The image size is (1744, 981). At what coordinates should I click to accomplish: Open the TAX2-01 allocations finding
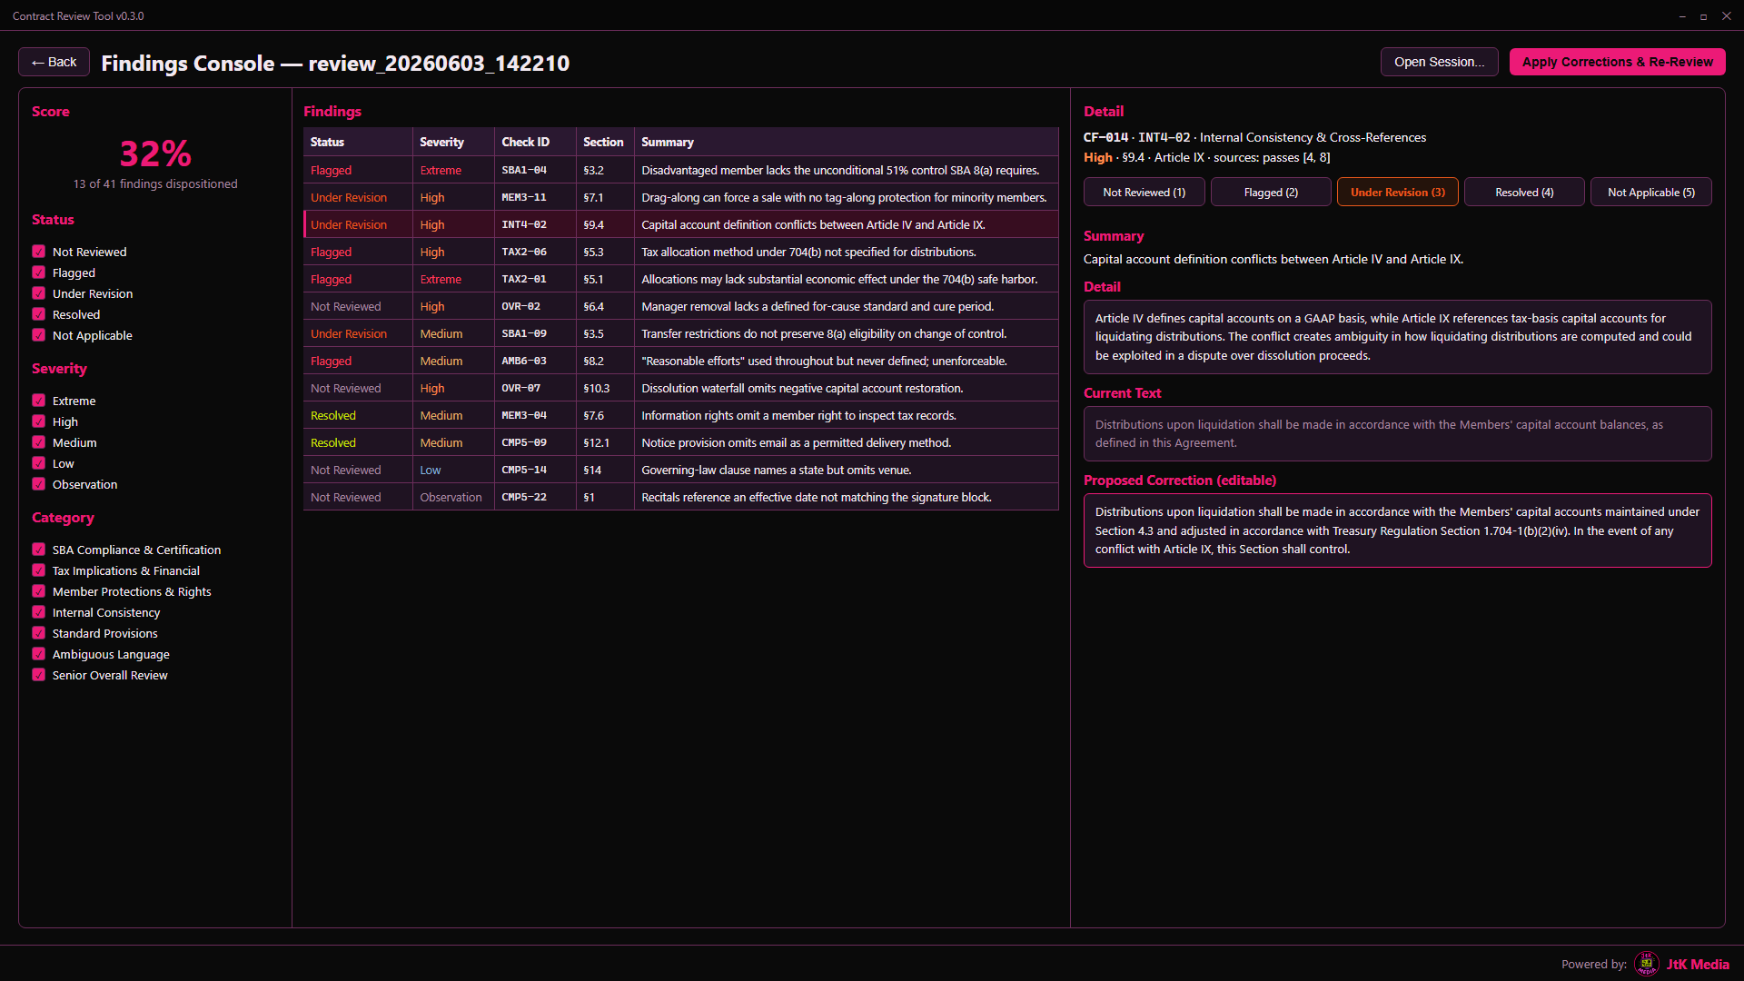tap(680, 279)
